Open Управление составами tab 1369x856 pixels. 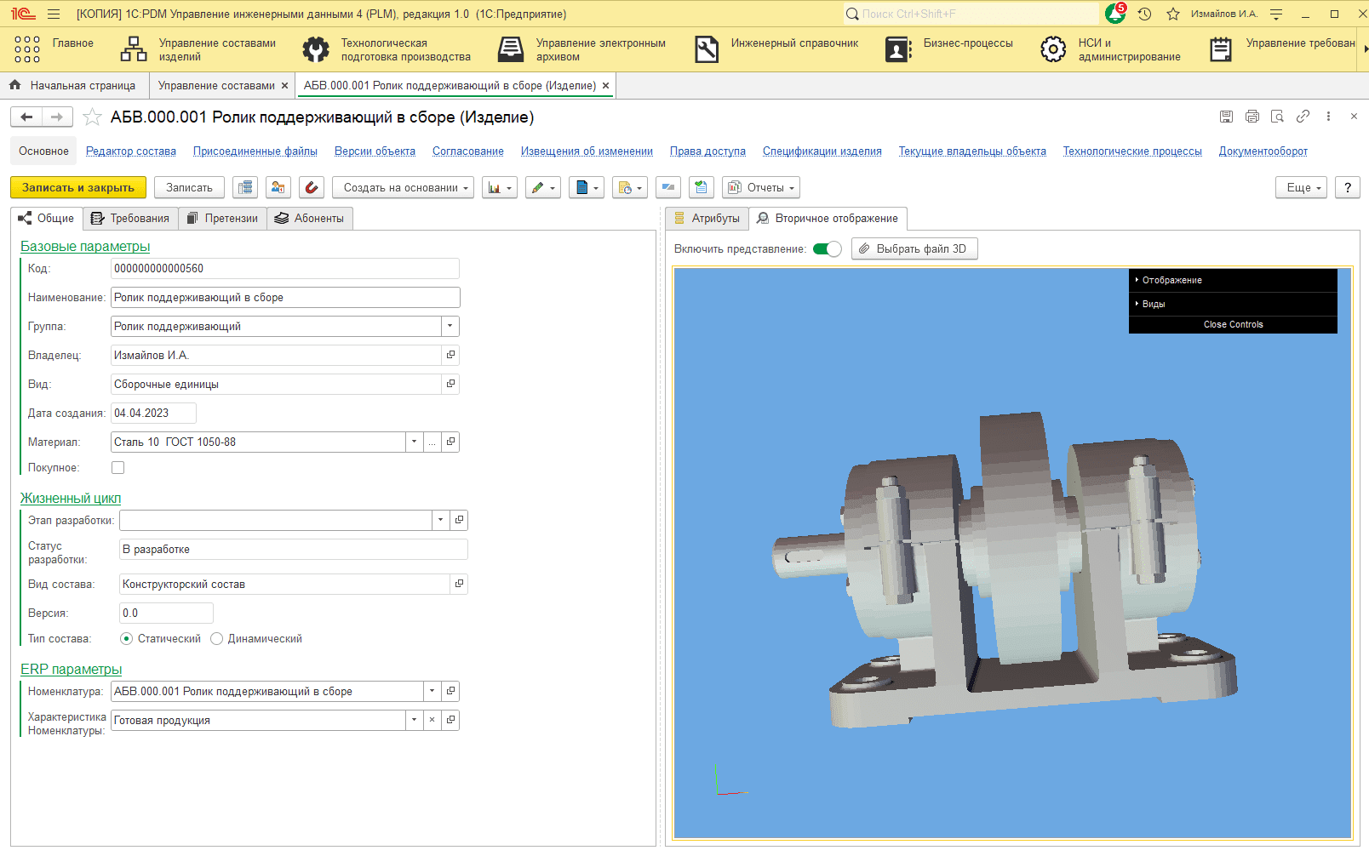(x=216, y=85)
